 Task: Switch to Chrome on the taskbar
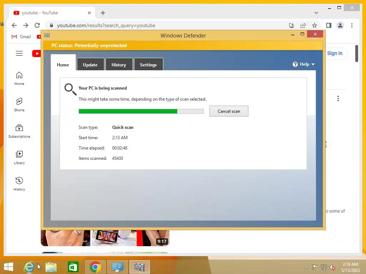(95, 267)
